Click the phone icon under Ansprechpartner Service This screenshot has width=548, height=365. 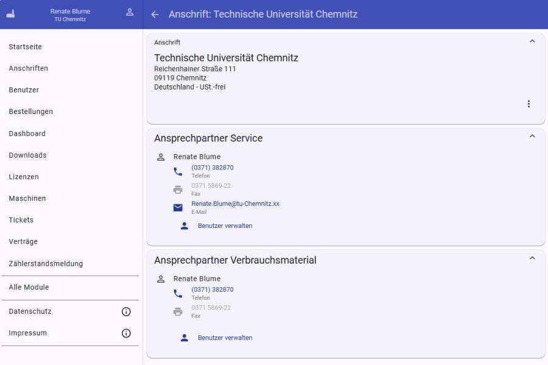pyautogui.click(x=178, y=172)
